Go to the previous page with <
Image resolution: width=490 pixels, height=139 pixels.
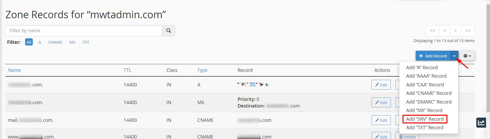[x=445, y=31]
